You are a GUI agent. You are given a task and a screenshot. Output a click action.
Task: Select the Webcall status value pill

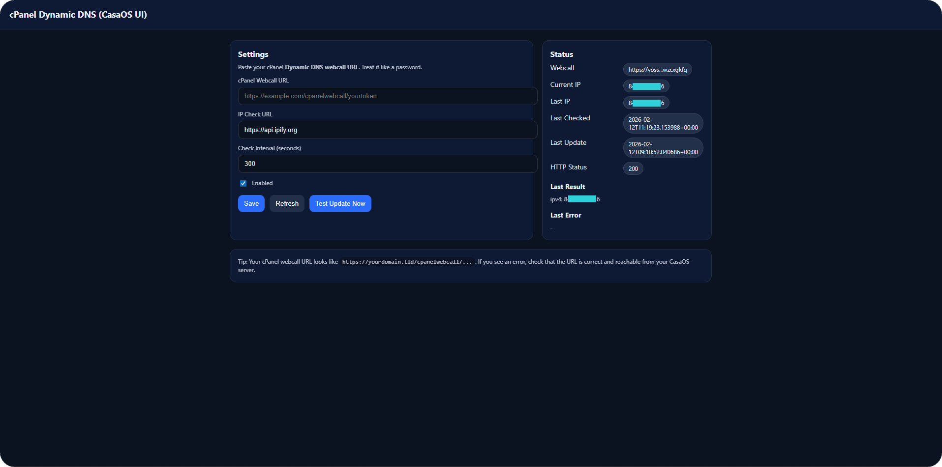pos(657,70)
